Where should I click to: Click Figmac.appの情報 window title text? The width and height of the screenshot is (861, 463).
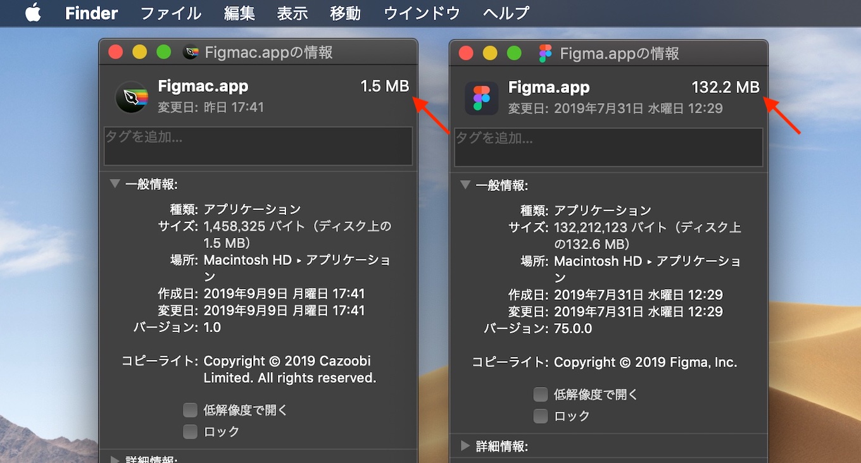(x=269, y=52)
